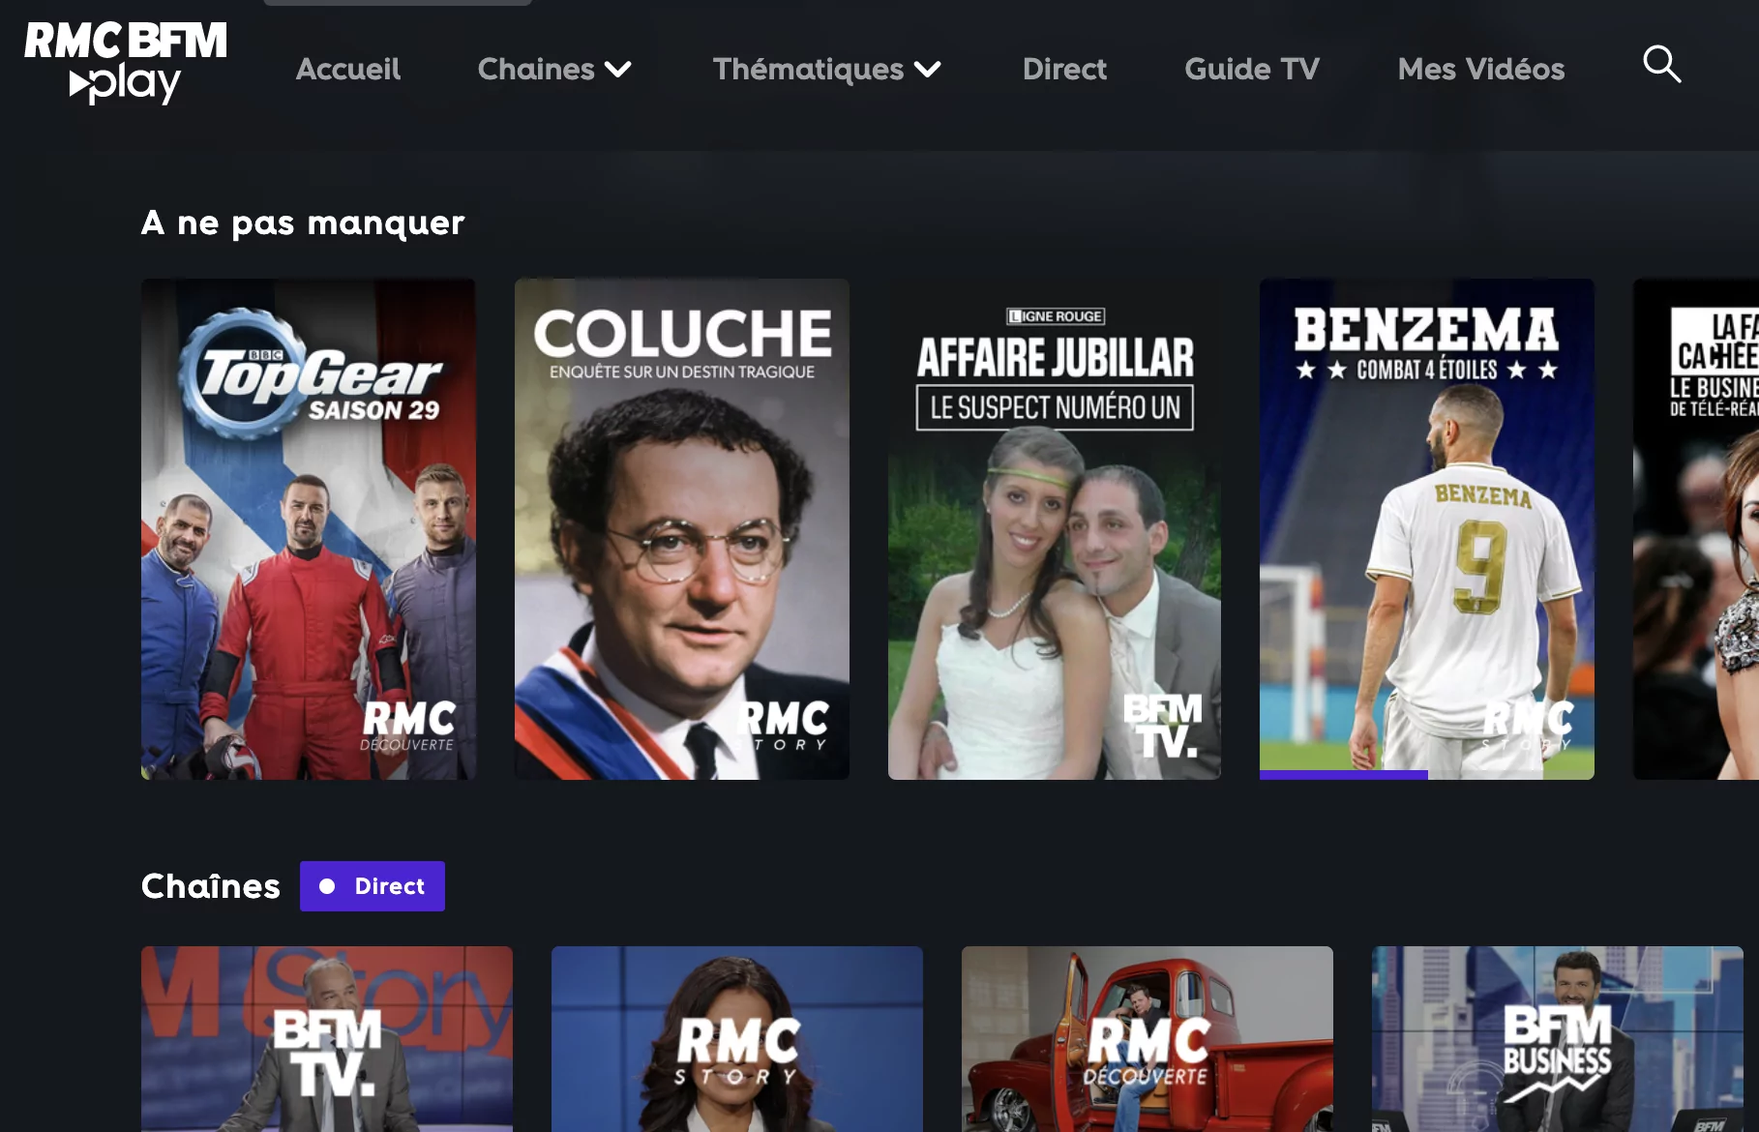Go to the Direct navigation tab

click(x=1064, y=69)
